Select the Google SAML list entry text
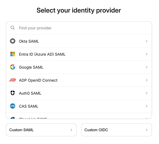 pos(31,67)
